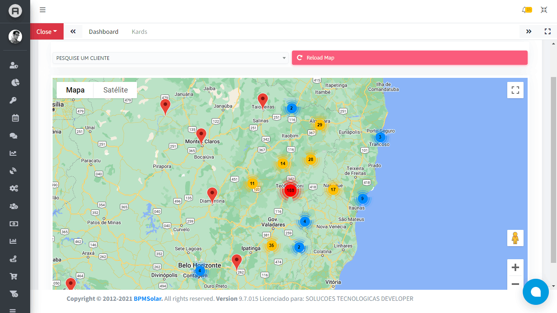
Task: Open the calendar icon in sidebar
Action: tap(15, 118)
